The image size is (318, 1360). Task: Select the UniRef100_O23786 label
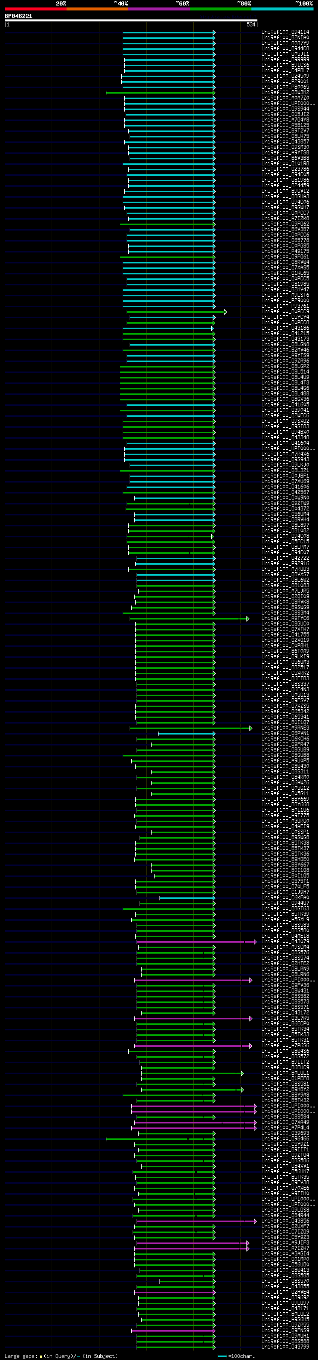tap(285, 169)
